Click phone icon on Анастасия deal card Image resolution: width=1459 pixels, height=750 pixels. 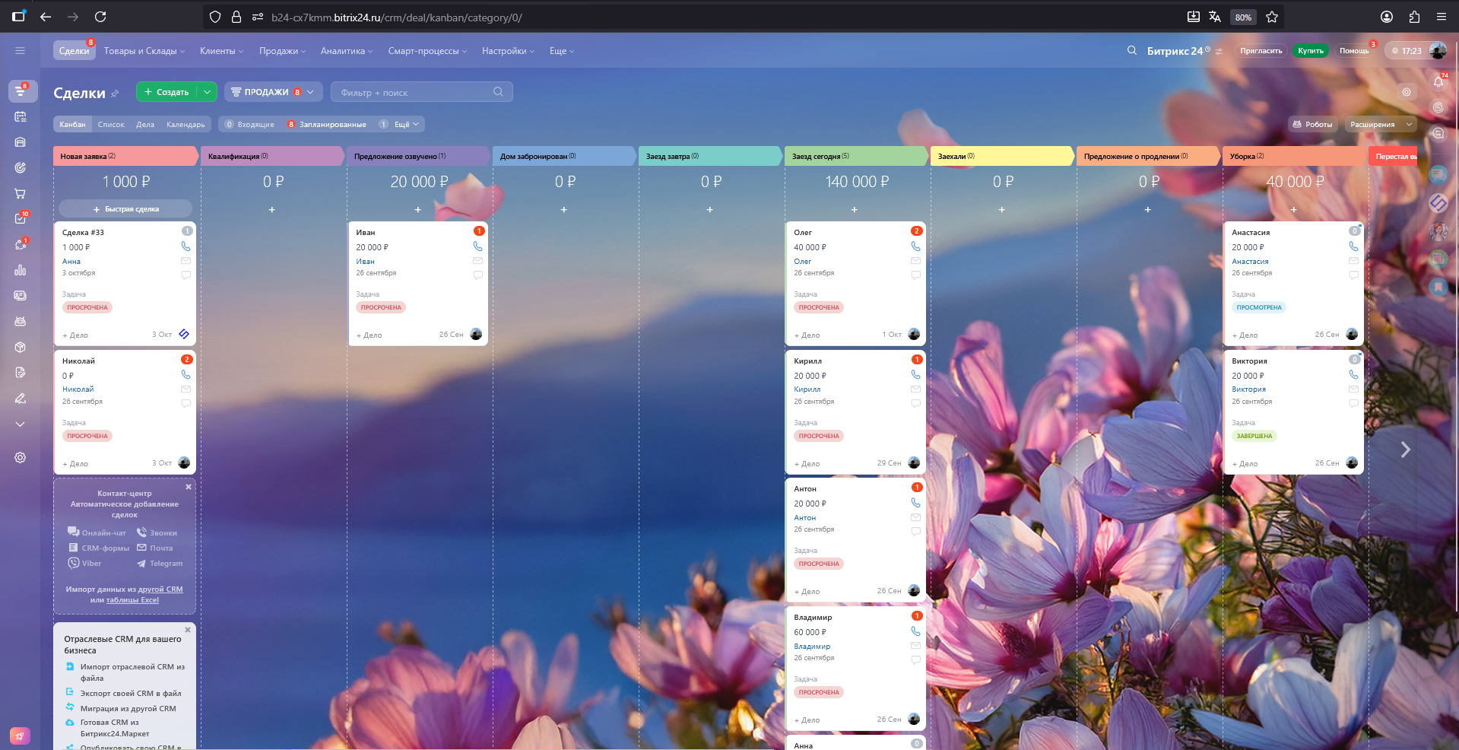1353,246
